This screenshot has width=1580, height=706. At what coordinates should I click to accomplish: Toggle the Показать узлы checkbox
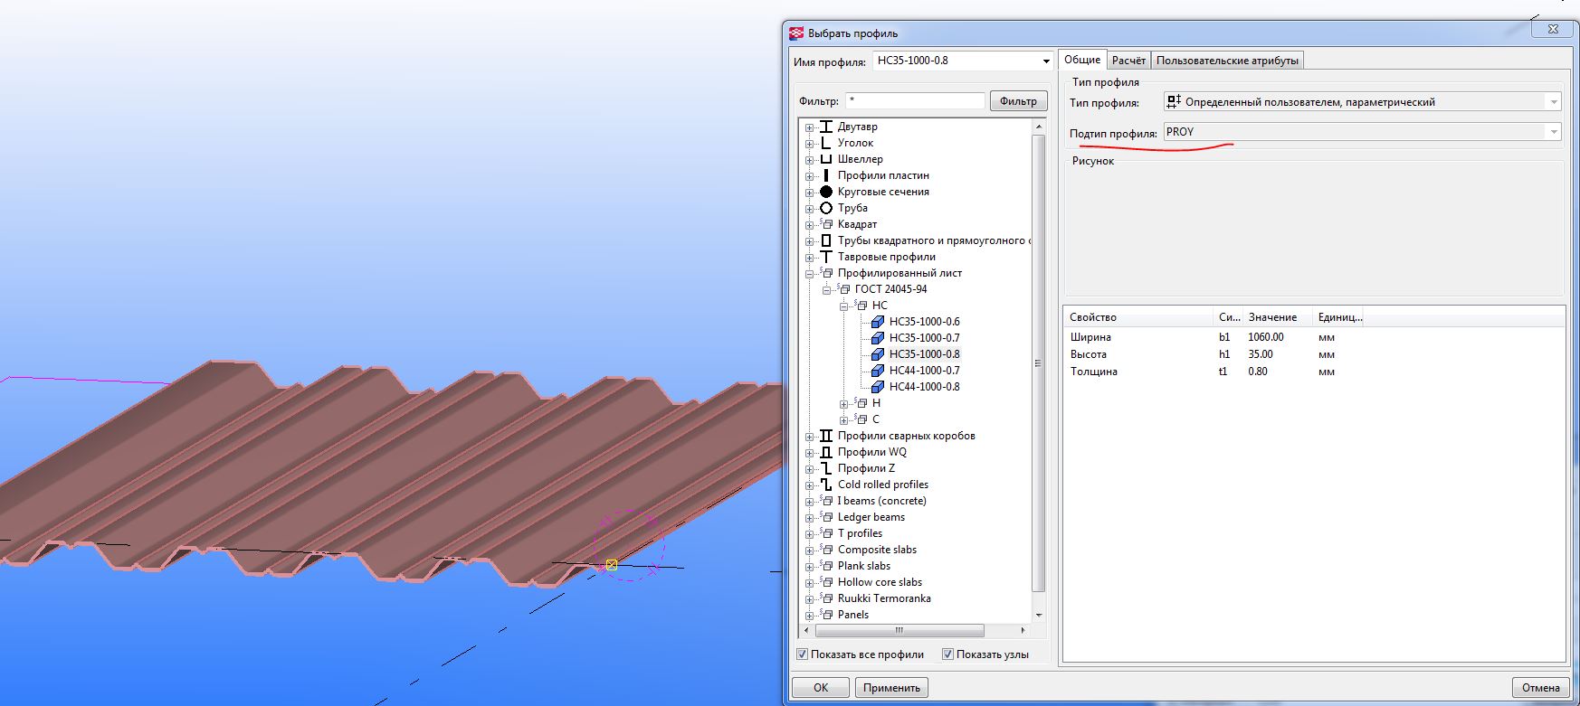947,654
